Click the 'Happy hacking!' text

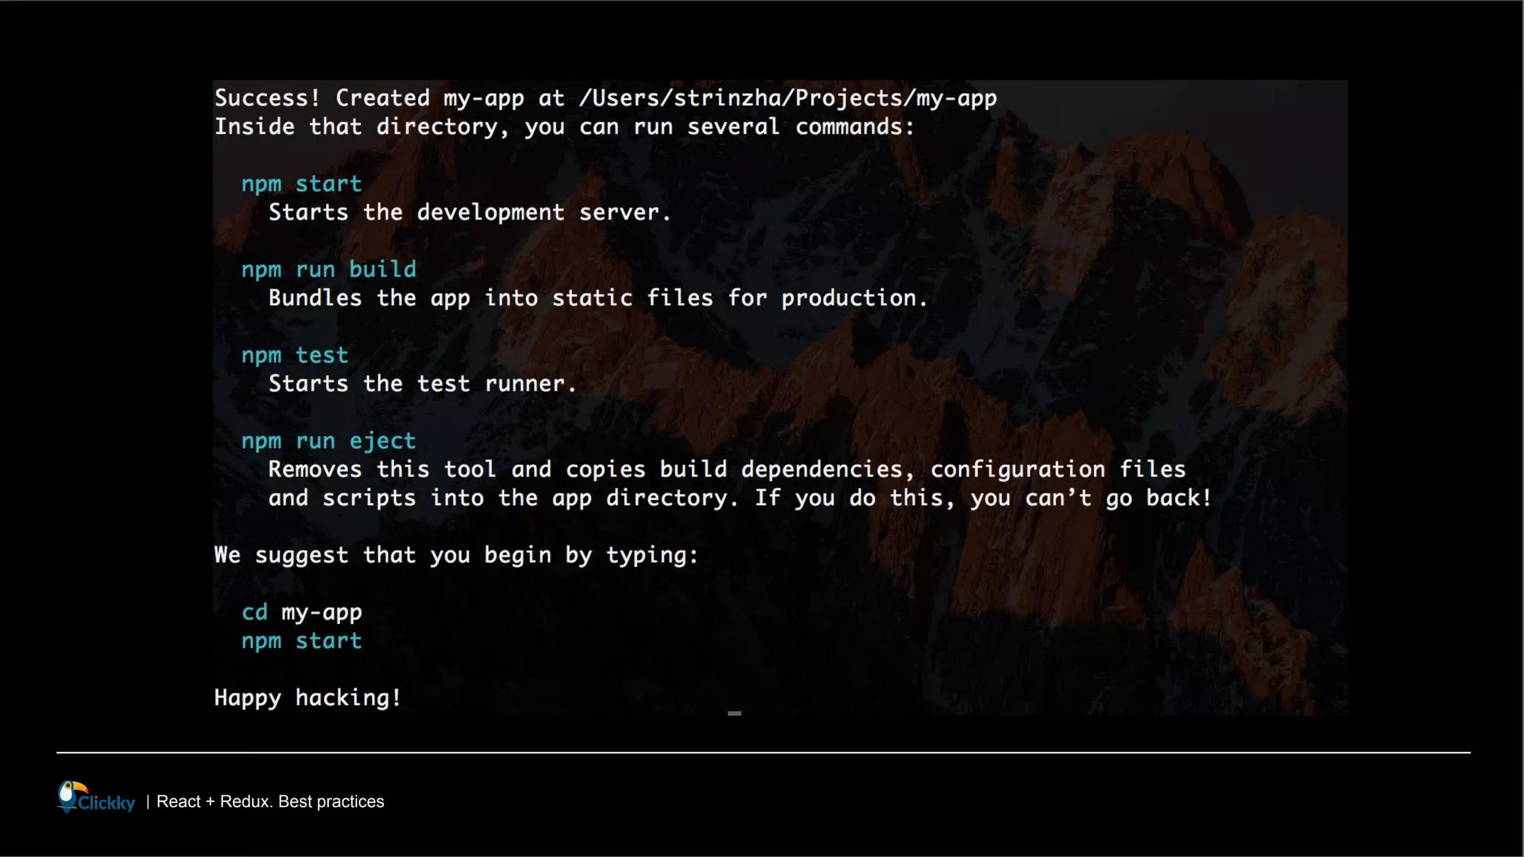point(307,697)
